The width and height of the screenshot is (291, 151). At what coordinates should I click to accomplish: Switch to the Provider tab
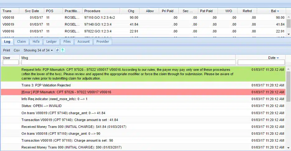[x=103, y=41]
